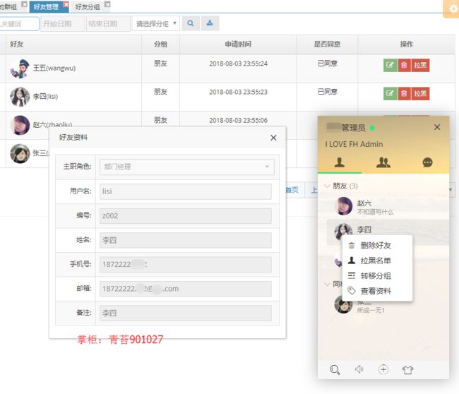Select the message bubble tab icon in chat panel
Viewport: 459px width, 394px height.
pyautogui.click(x=427, y=162)
